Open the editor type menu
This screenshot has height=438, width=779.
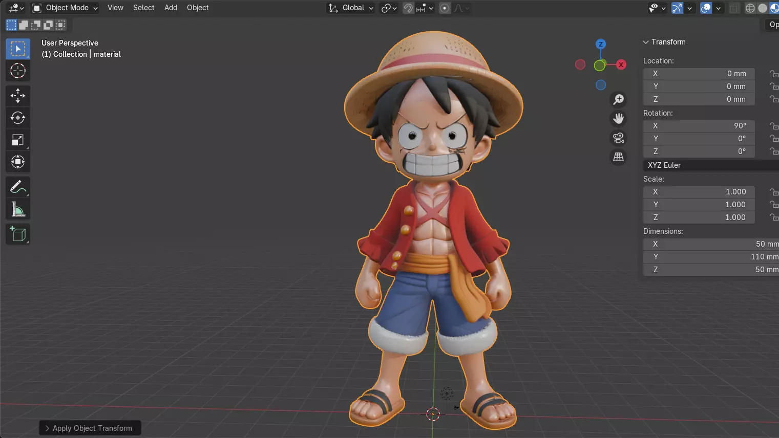pyautogui.click(x=16, y=8)
